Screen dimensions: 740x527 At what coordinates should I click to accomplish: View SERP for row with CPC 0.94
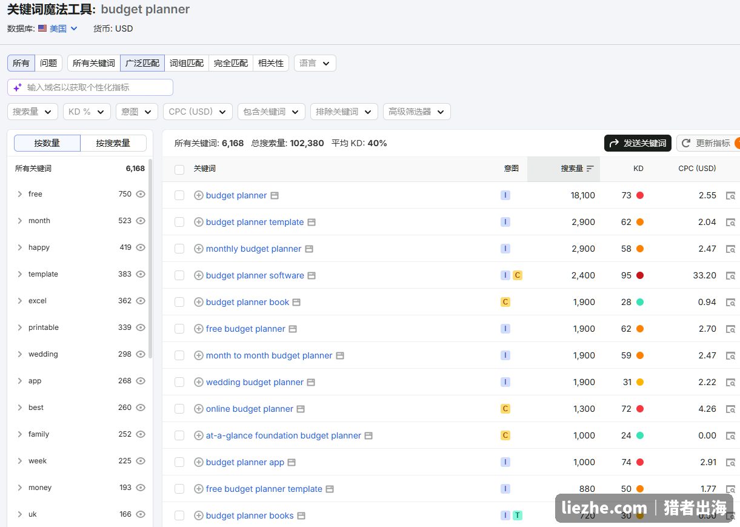point(731,303)
